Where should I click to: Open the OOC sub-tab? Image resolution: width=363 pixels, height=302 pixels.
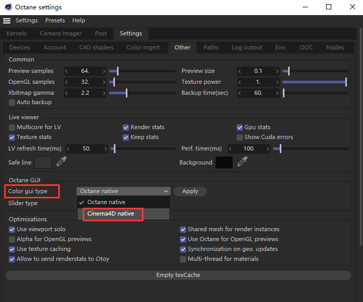pos(306,47)
